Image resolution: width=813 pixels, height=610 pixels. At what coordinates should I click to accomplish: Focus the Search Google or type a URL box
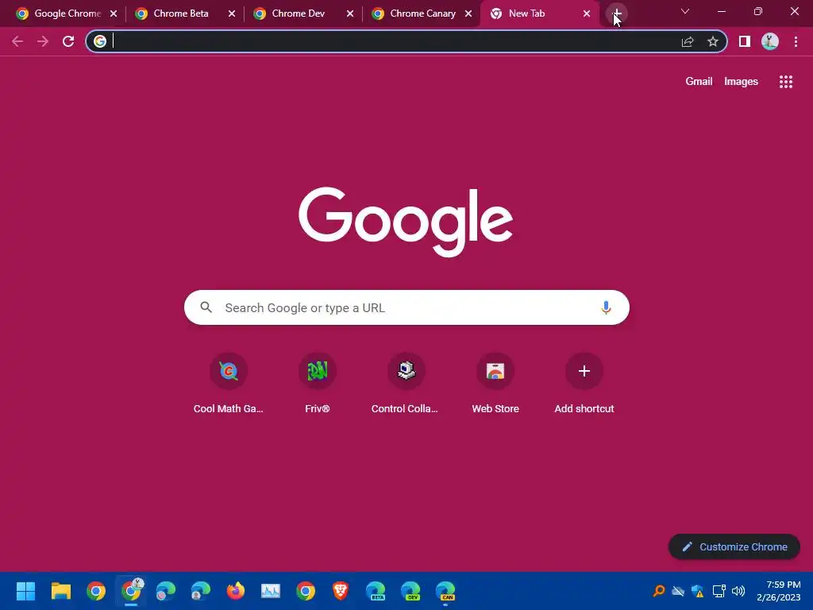tap(406, 307)
